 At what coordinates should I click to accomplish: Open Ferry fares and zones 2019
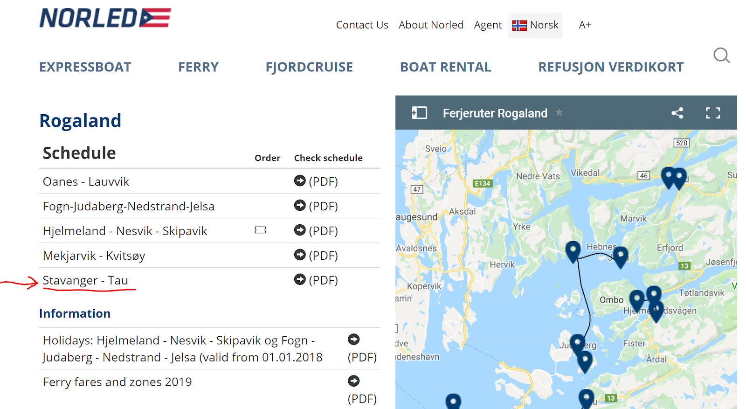[117, 382]
